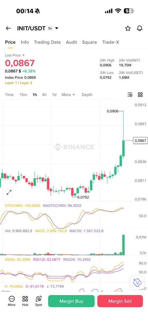Screen dimensions: 148x322
Task: Open the Layer 1 / Layer 2 link
Action: [x=18, y=83]
